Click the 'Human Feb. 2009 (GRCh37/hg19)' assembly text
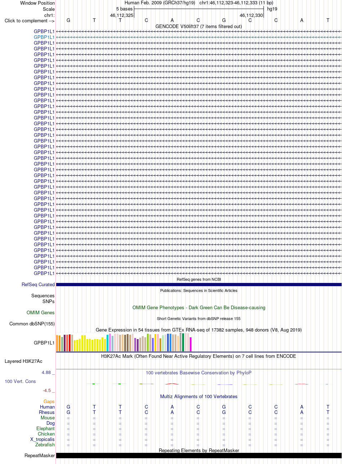This screenshot has height=464, width=342. 160,3
